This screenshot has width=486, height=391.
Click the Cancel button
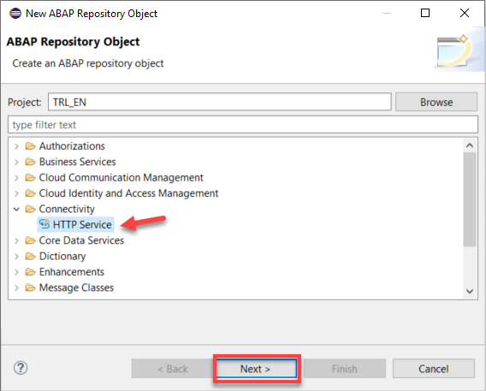[433, 369]
